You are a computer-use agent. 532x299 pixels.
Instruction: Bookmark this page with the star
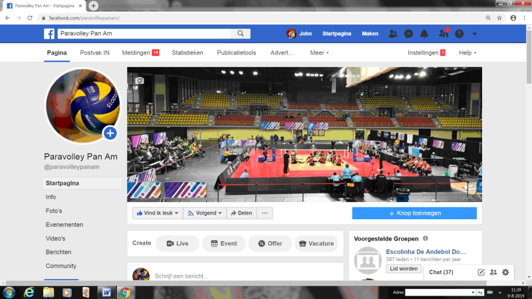tap(499, 18)
